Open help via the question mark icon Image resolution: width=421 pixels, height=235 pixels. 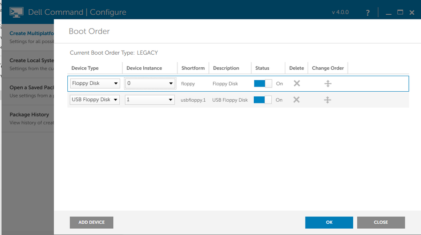pos(368,13)
